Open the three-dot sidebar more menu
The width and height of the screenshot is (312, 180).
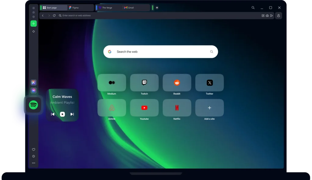pyautogui.click(x=34, y=163)
